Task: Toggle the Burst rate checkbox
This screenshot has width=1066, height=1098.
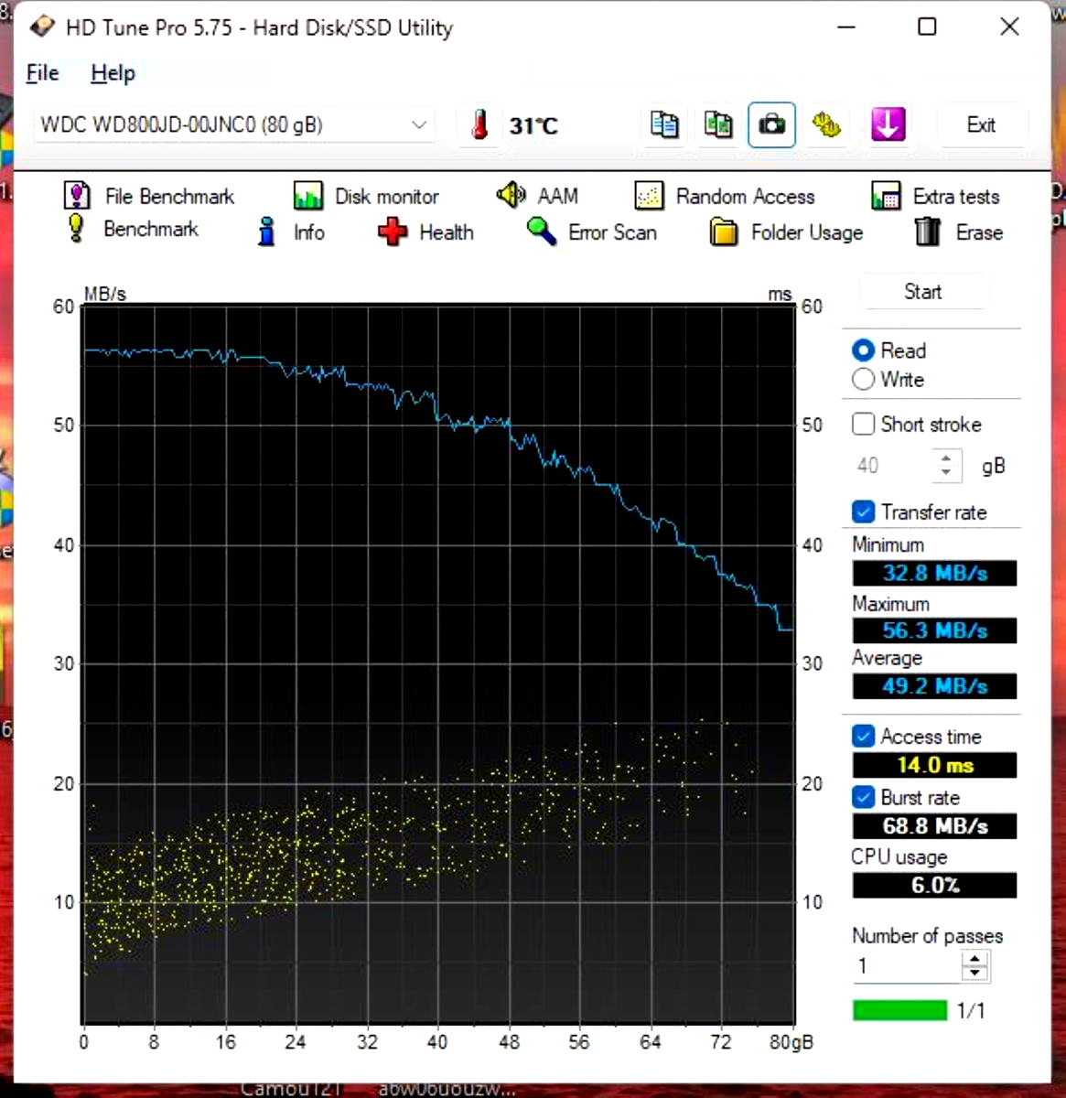Action: [863, 797]
